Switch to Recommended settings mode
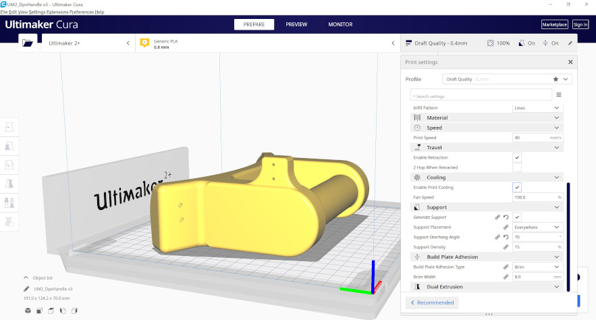 432,302
